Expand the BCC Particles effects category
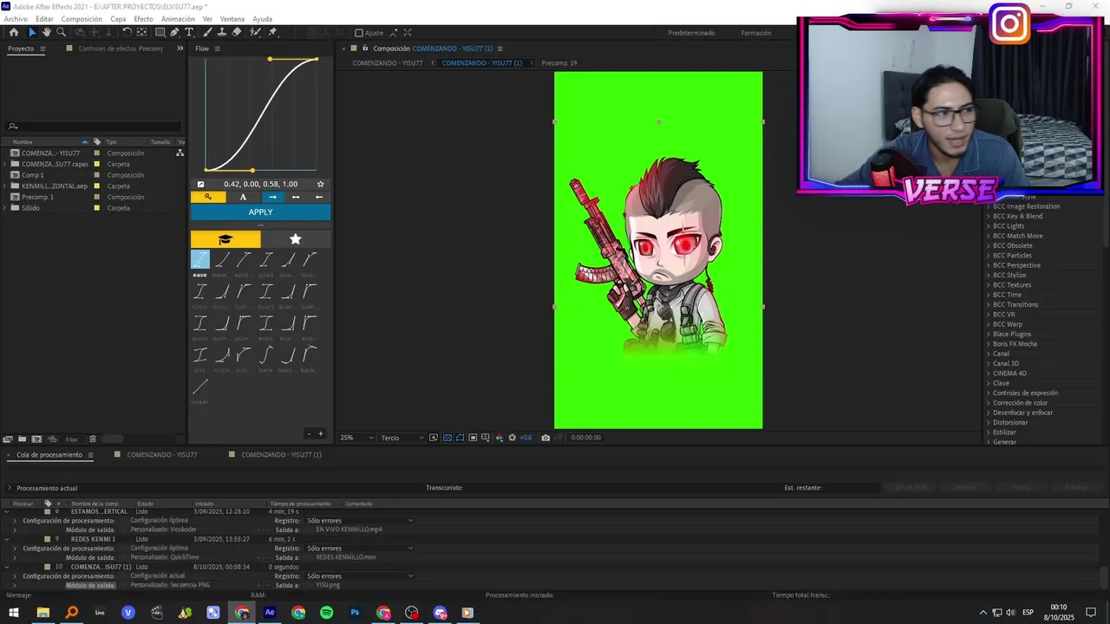Screen dimensions: 1110x624 (x=988, y=256)
